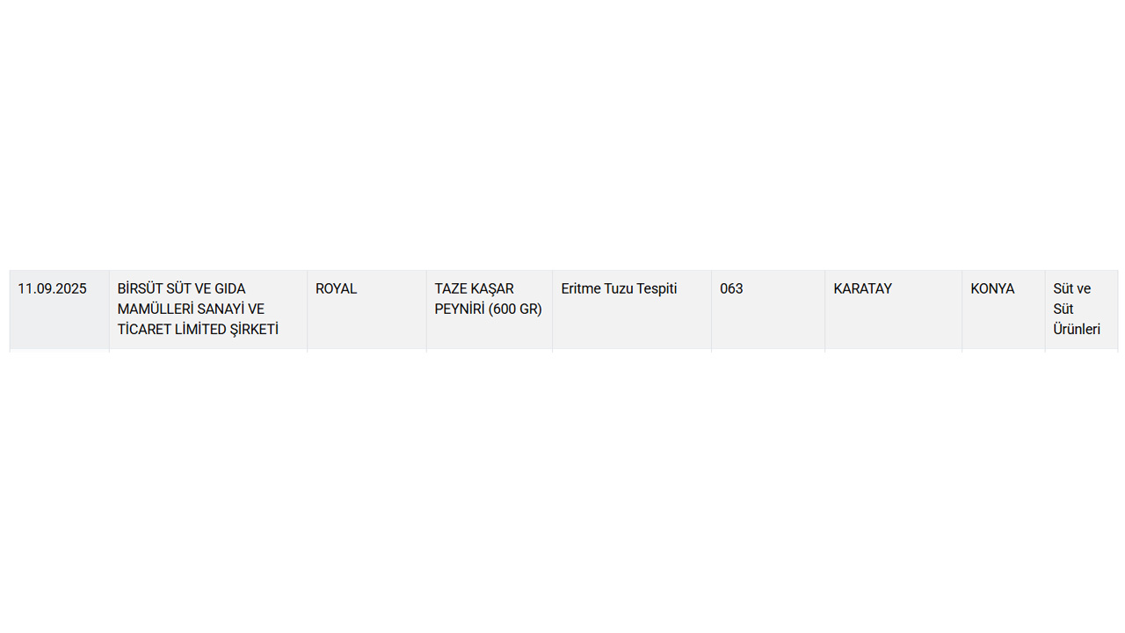Select the word Ürünleri in category cell
This screenshot has width=1125, height=633.
pos(1077,329)
